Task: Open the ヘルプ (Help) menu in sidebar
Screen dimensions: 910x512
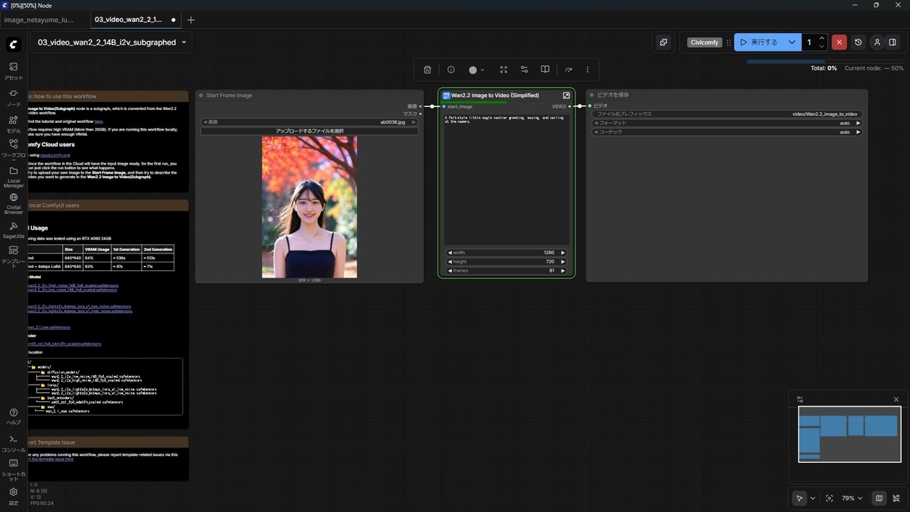Action: click(x=14, y=416)
